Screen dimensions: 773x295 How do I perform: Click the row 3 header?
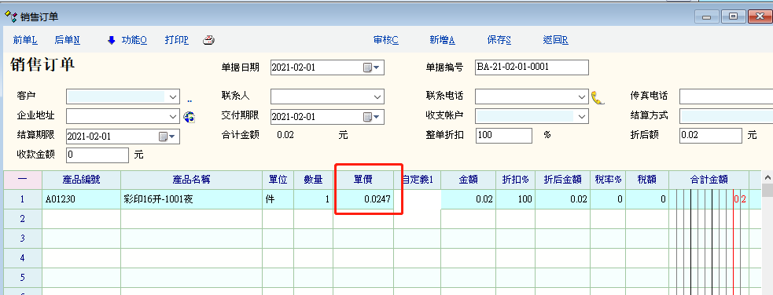coord(23,239)
